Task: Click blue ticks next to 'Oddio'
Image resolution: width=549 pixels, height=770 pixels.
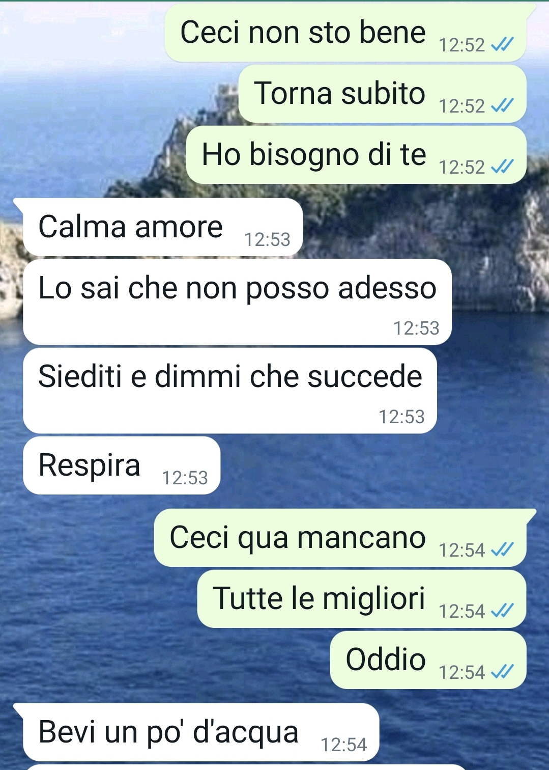Action: click(x=502, y=672)
